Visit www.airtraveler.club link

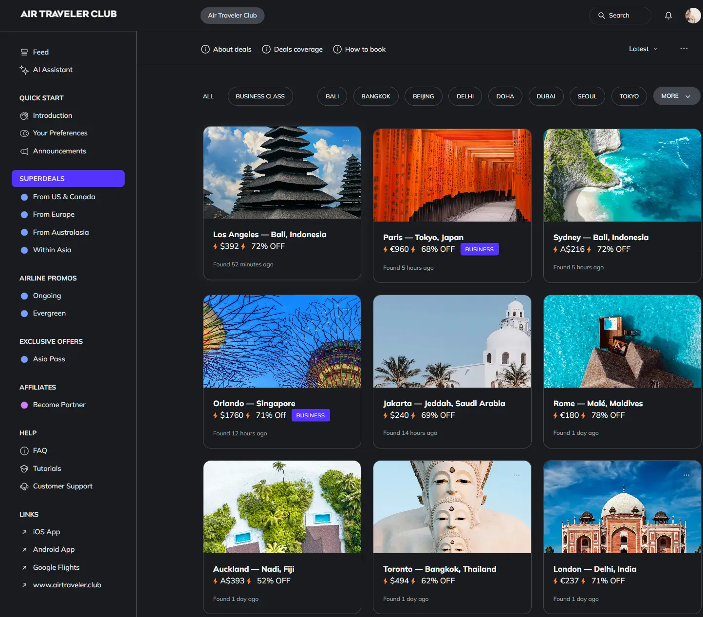(x=67, y=585)
